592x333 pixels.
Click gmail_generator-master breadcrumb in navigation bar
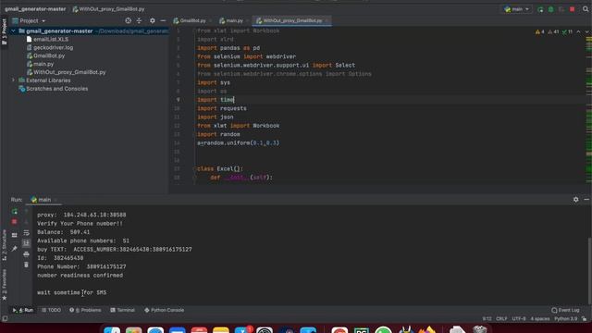35,9
